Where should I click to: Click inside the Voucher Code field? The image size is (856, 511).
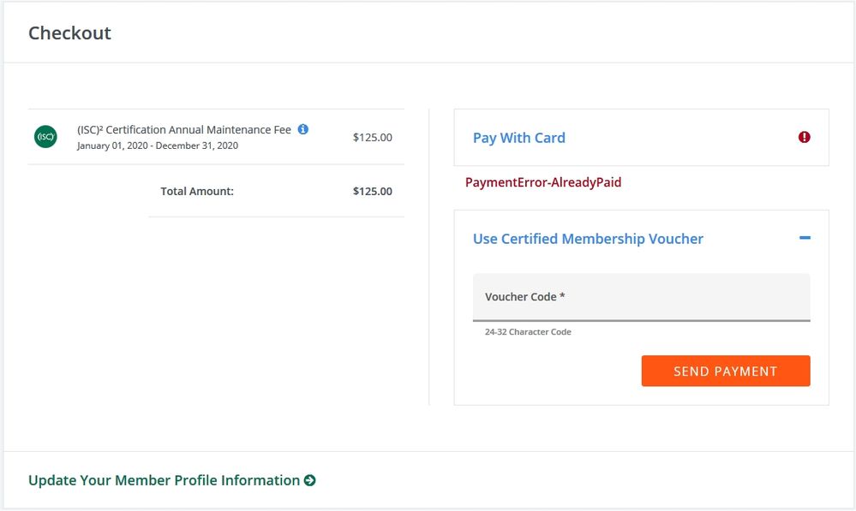tap(641, 297)
